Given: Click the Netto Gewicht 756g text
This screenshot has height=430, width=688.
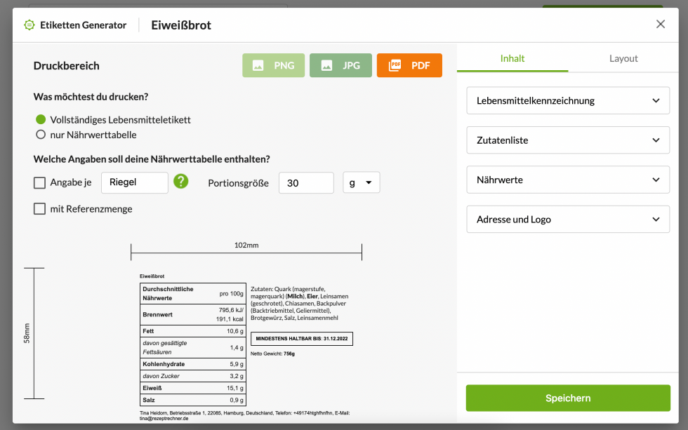Looking at the screenshot, I should point(272,354).
